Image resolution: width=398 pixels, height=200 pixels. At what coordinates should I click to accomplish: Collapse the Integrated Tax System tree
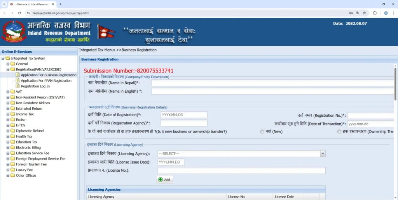3,58
